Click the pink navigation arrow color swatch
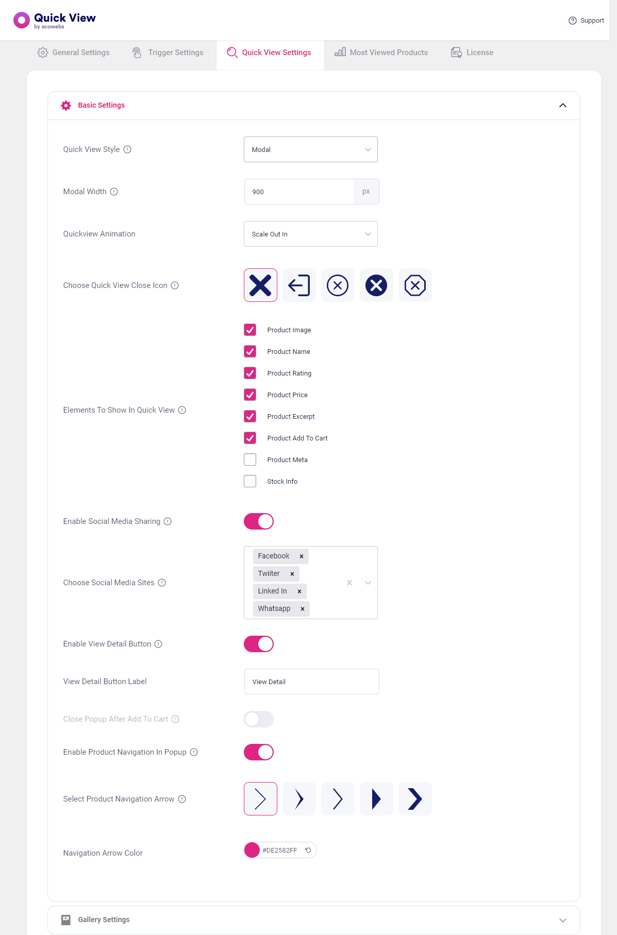The width and height of the screenshot is (617, 935). coord(252,850)
